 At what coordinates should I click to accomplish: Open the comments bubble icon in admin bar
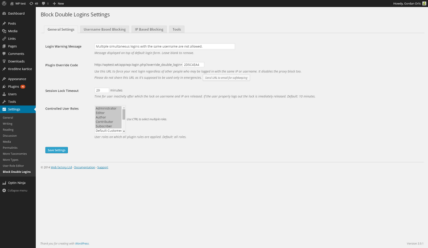point(44,3)
